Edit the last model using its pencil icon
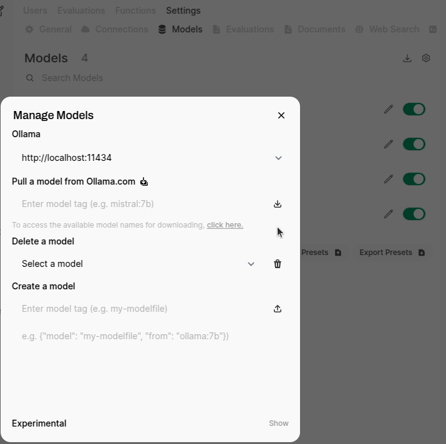446x444 pixels. pyautogui.click(x=389, y=214)
